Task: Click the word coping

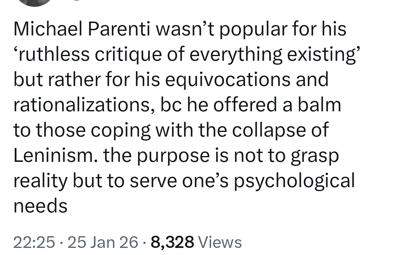Action: (x=120, y=130)
